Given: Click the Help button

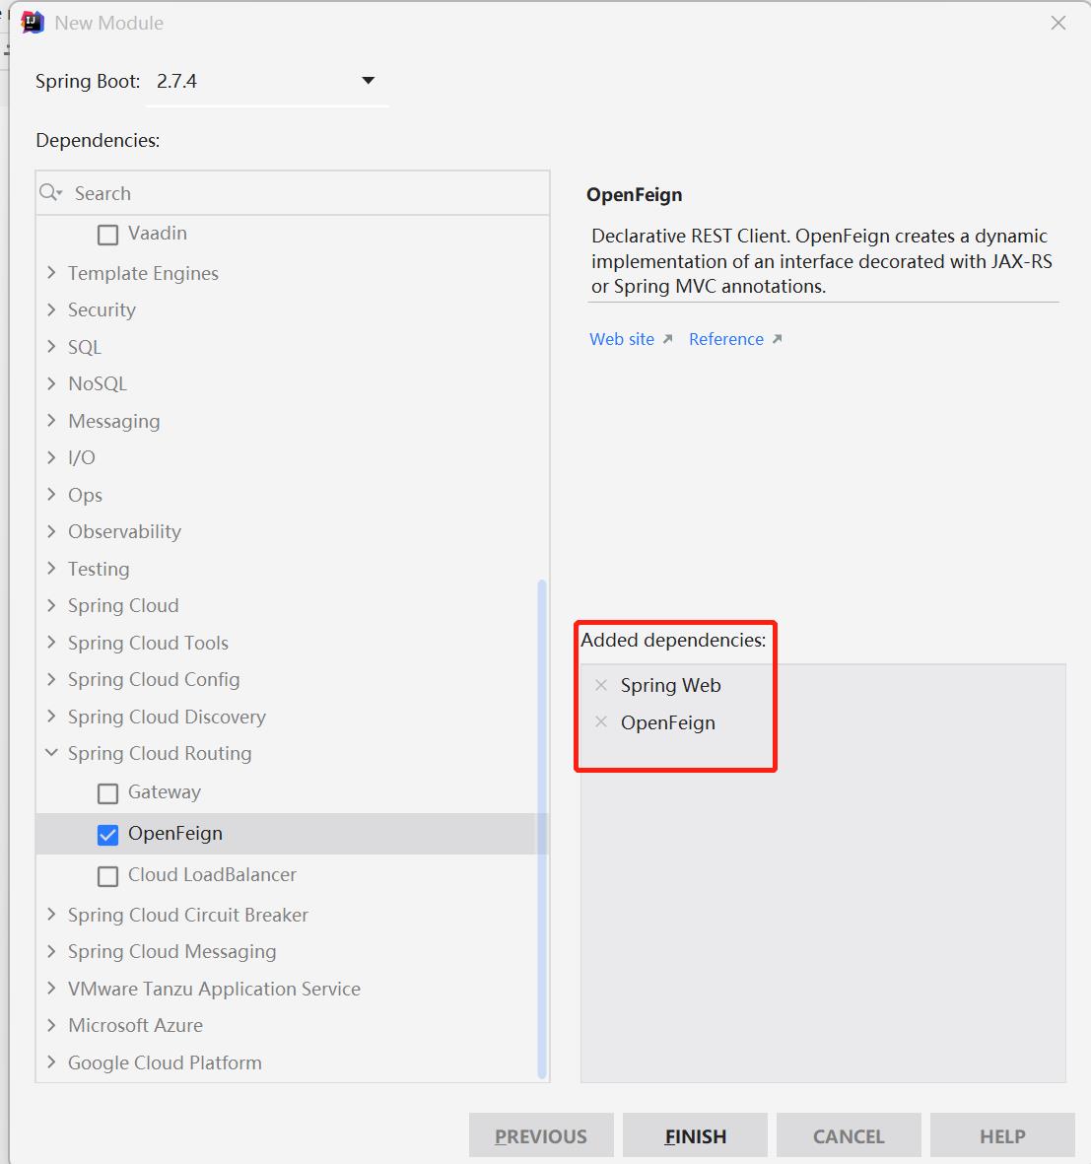Looking at the screenshot, I should click(1002, 1135).
